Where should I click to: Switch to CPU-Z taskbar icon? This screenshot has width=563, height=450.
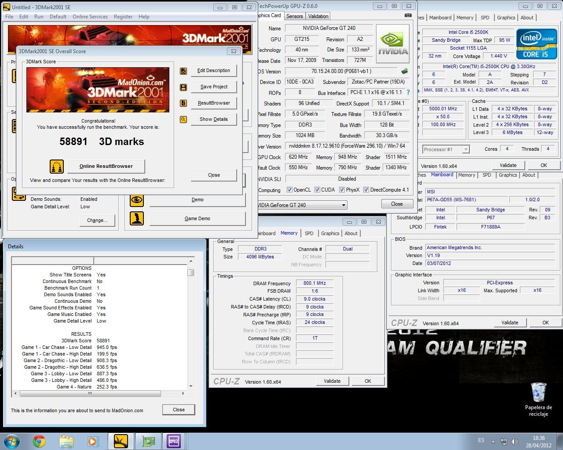tap(174, 441)
